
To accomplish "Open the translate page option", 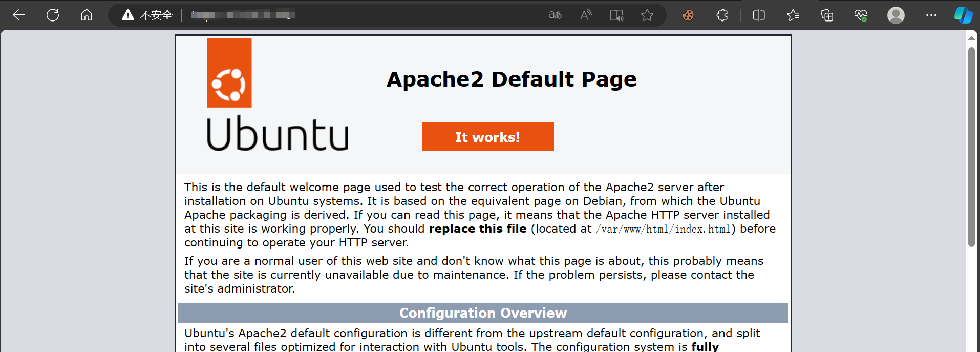I will click(555, 15).
